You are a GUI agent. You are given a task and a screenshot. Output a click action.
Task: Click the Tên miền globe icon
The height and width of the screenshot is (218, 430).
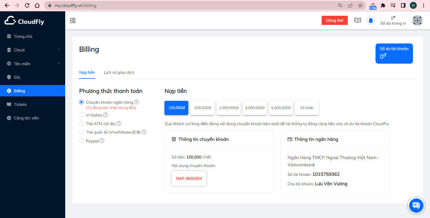(x=9, y=64)
